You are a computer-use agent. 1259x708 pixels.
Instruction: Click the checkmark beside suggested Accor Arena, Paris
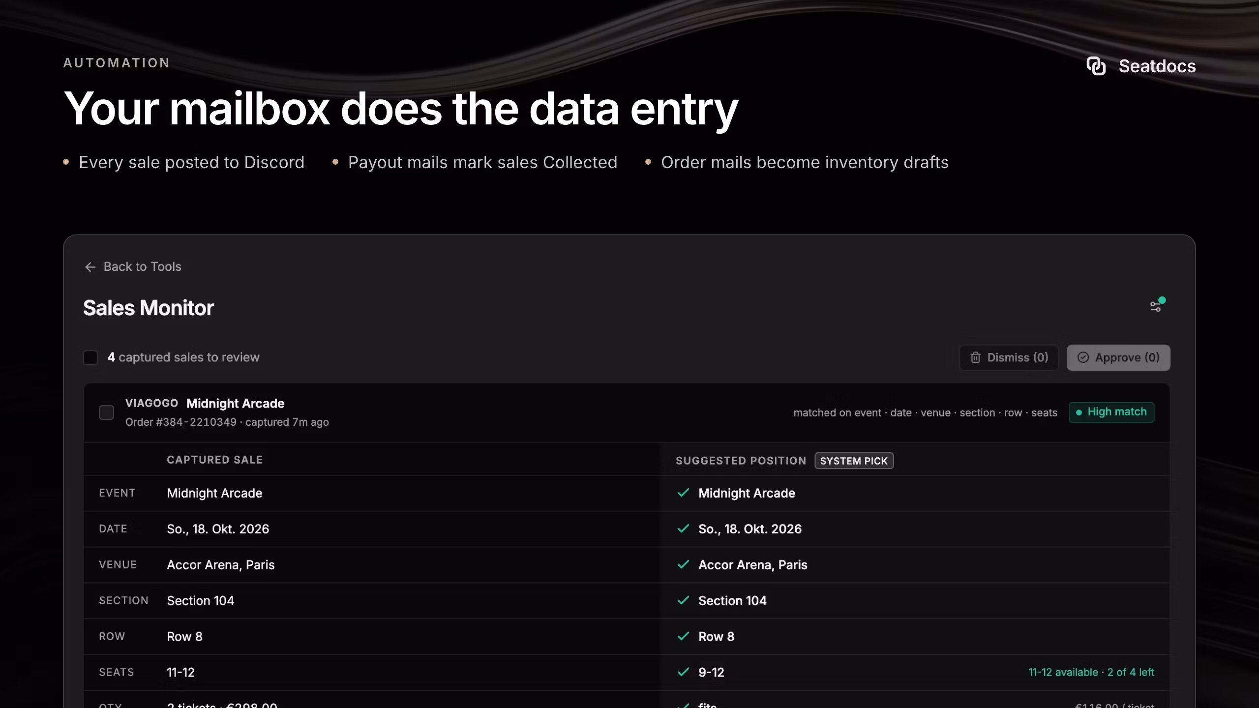(683, 564)
